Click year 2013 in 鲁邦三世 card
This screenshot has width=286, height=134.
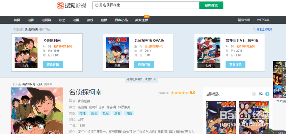point(239,51)
